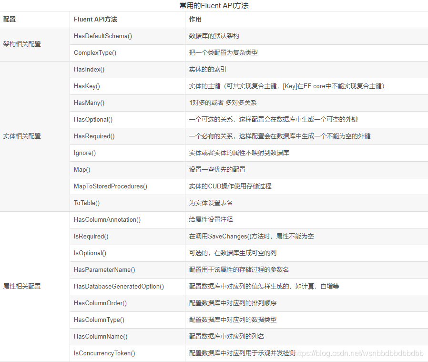The width and height of the screenshot is (428, 362).
Task: Click the table title '常用的Fluent API方法'
Action: 214,6
